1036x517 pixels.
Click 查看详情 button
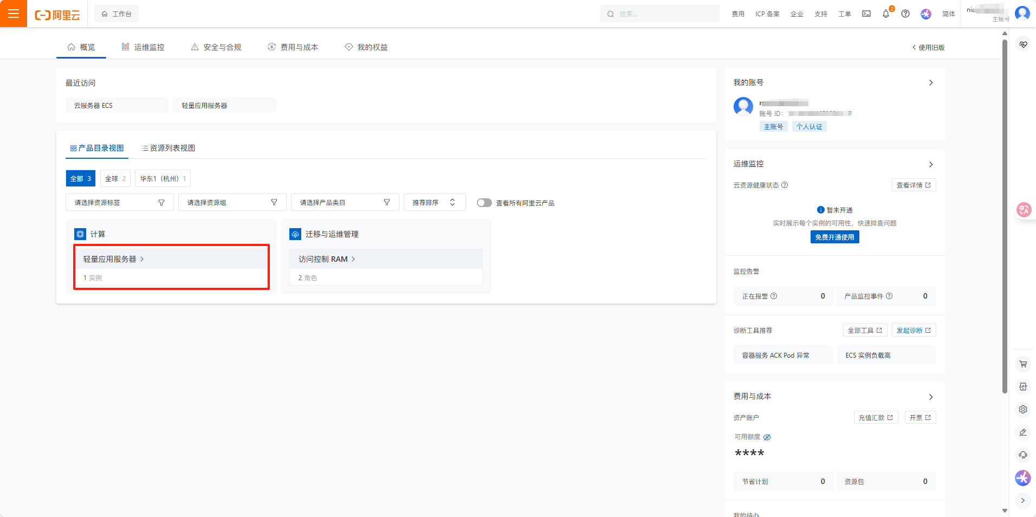click(x=914, y=185)
